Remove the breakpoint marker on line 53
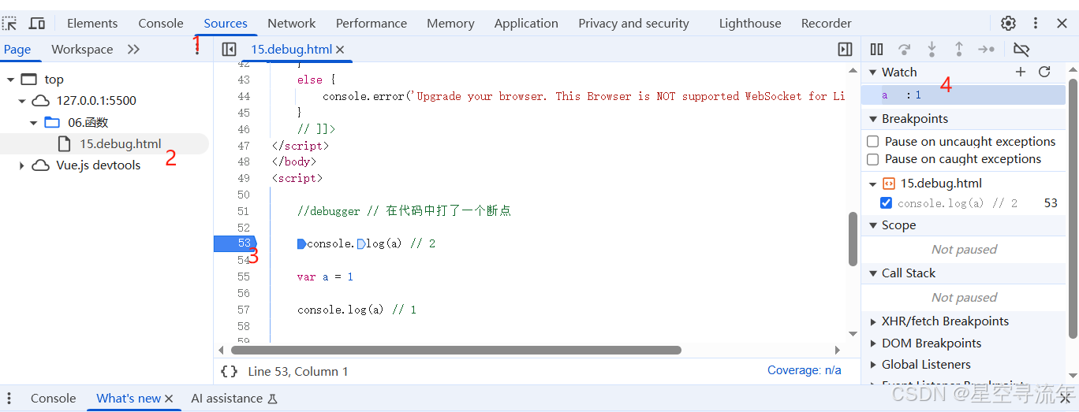 point(235,243)
